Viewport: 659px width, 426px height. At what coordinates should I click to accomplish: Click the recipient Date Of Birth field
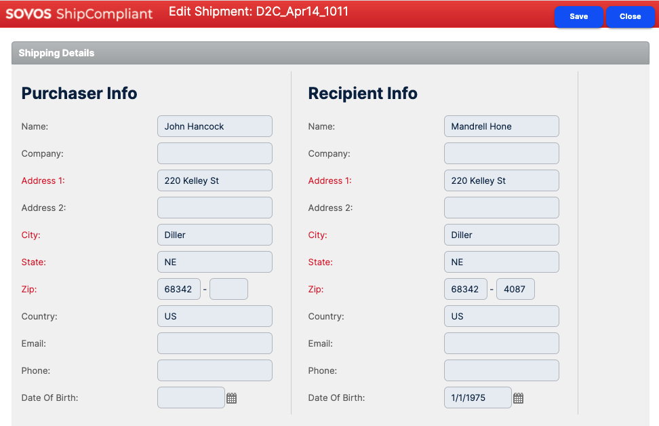click(477, 398)
